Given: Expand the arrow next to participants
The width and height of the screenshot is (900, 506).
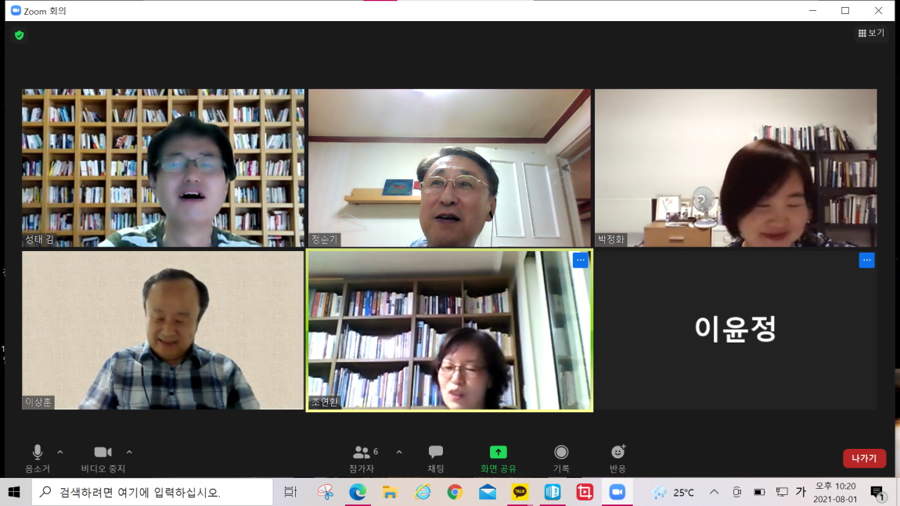Looking at the screenshot, I should pos(399,452).
